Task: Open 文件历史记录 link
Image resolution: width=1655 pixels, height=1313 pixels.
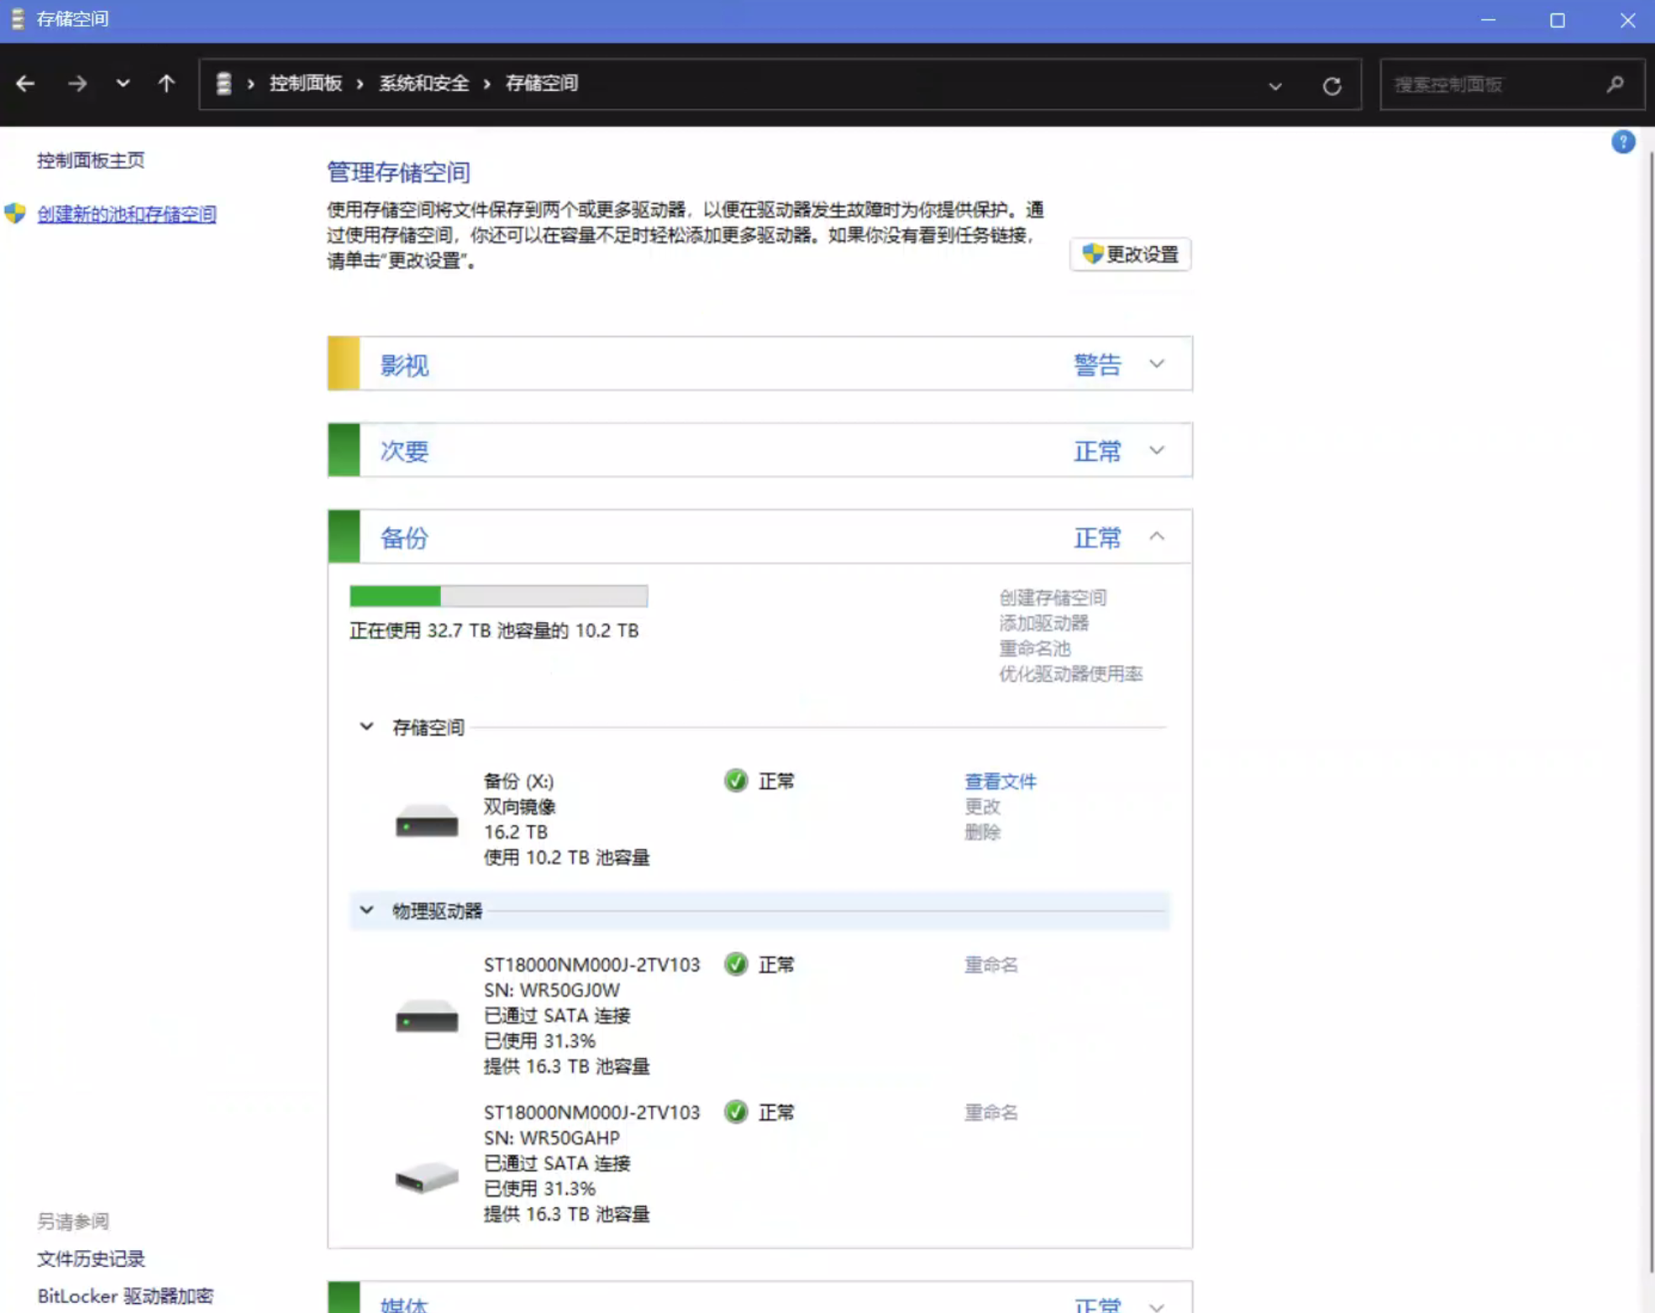Action: tap(91, 1258)
